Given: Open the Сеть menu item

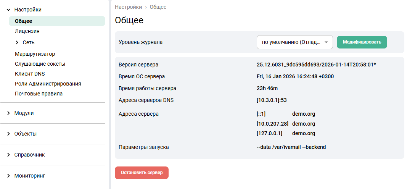Looking at the screenshot, I should coord(29,42).
